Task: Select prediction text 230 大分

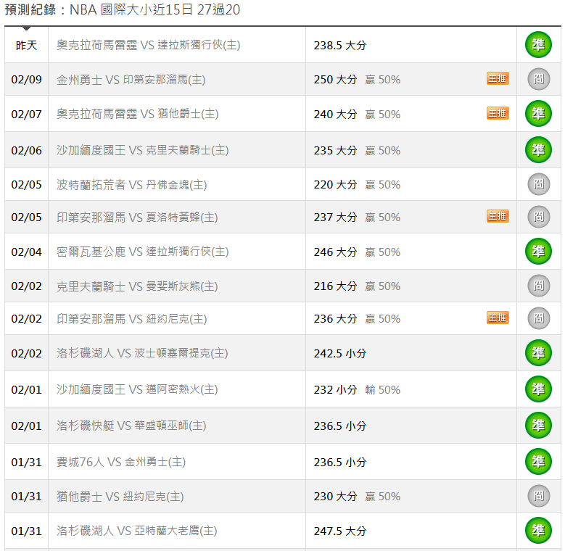Action: coord(335,497)
